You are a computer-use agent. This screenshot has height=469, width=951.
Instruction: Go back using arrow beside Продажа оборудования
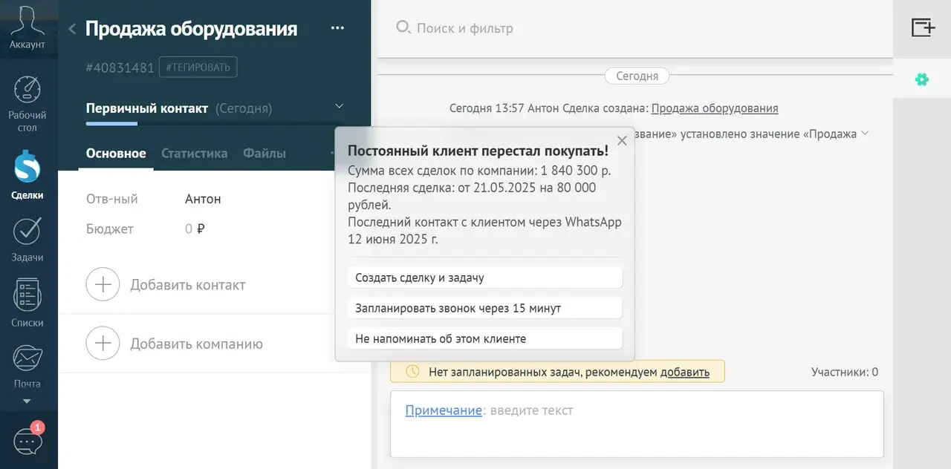pos(72,29)
